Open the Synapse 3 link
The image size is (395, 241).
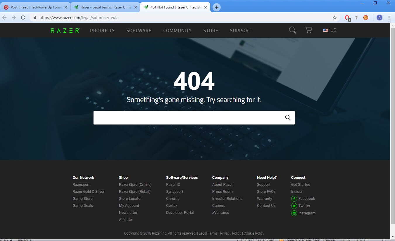click(175, 192)
